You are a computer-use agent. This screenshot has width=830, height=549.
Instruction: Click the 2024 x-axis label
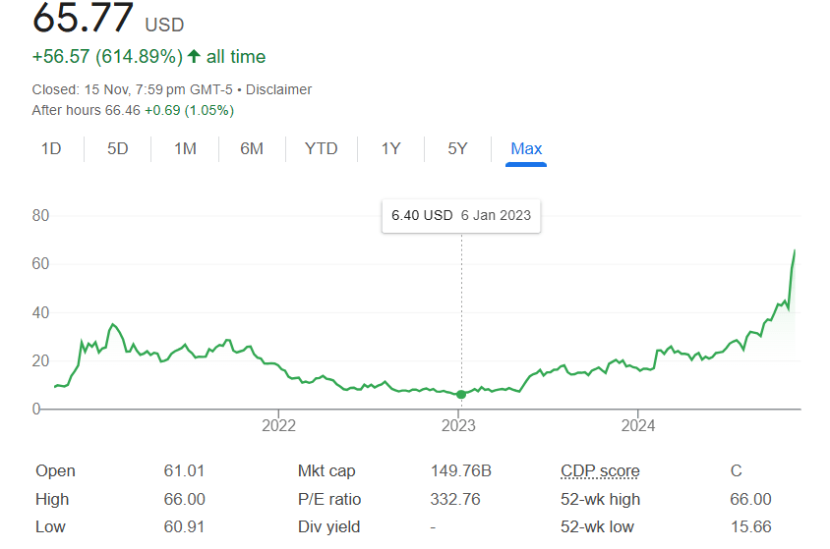638,425
